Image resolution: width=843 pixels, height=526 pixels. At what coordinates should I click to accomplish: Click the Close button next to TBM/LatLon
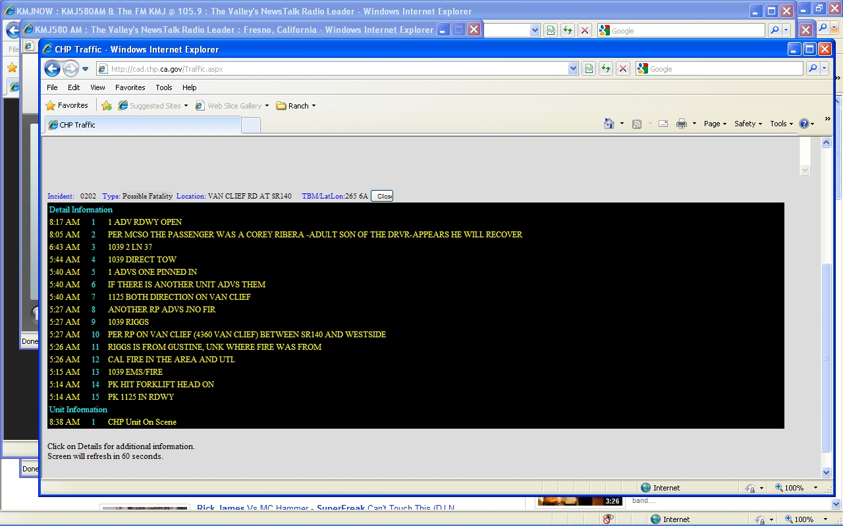tap(382, 196)
